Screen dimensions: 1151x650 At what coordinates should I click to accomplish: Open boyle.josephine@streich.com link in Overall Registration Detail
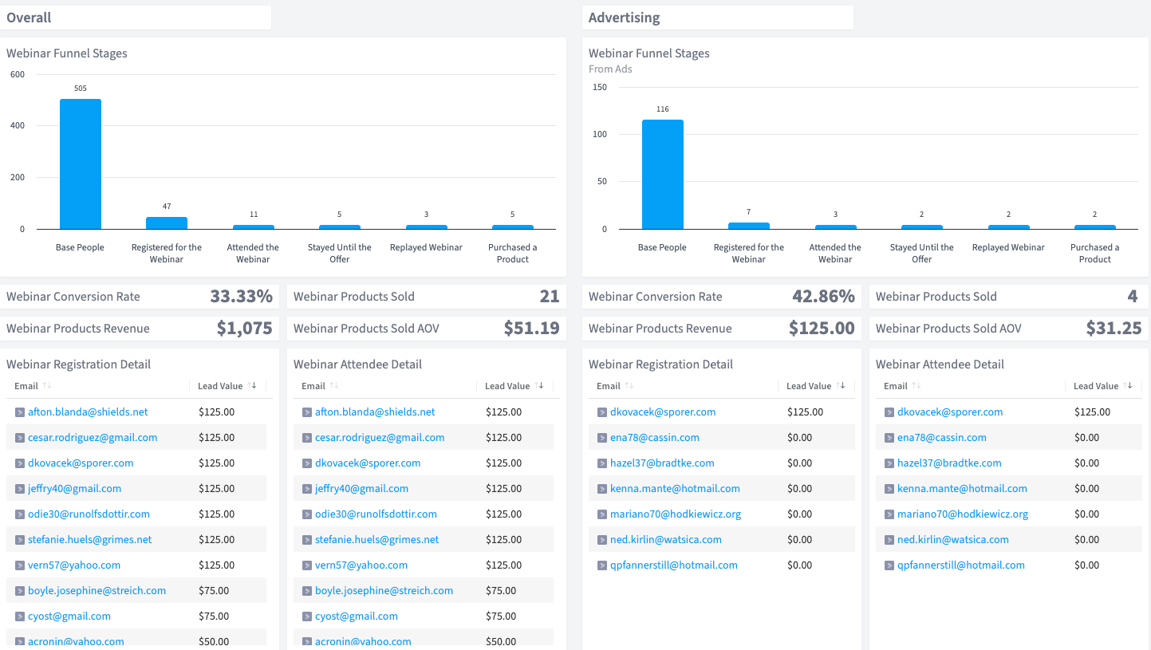tap(97, 591)
